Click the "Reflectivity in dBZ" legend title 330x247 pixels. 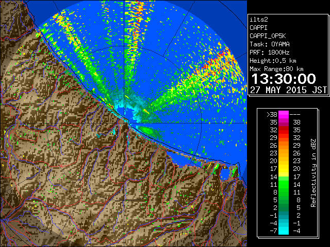[313, 173]
